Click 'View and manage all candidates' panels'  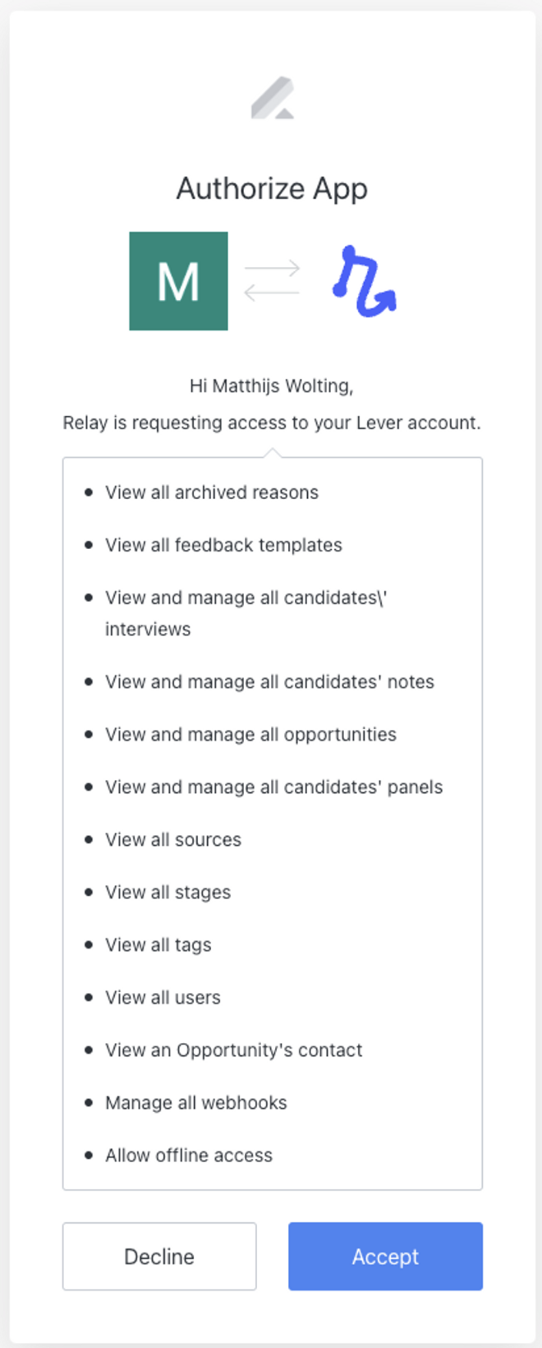[x=273, y=787]
